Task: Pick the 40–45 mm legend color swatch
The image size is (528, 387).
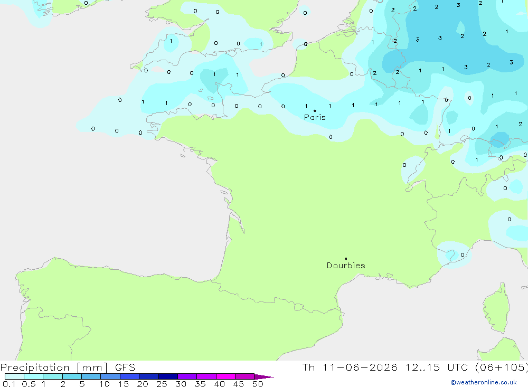Action: tap(225, 376)
